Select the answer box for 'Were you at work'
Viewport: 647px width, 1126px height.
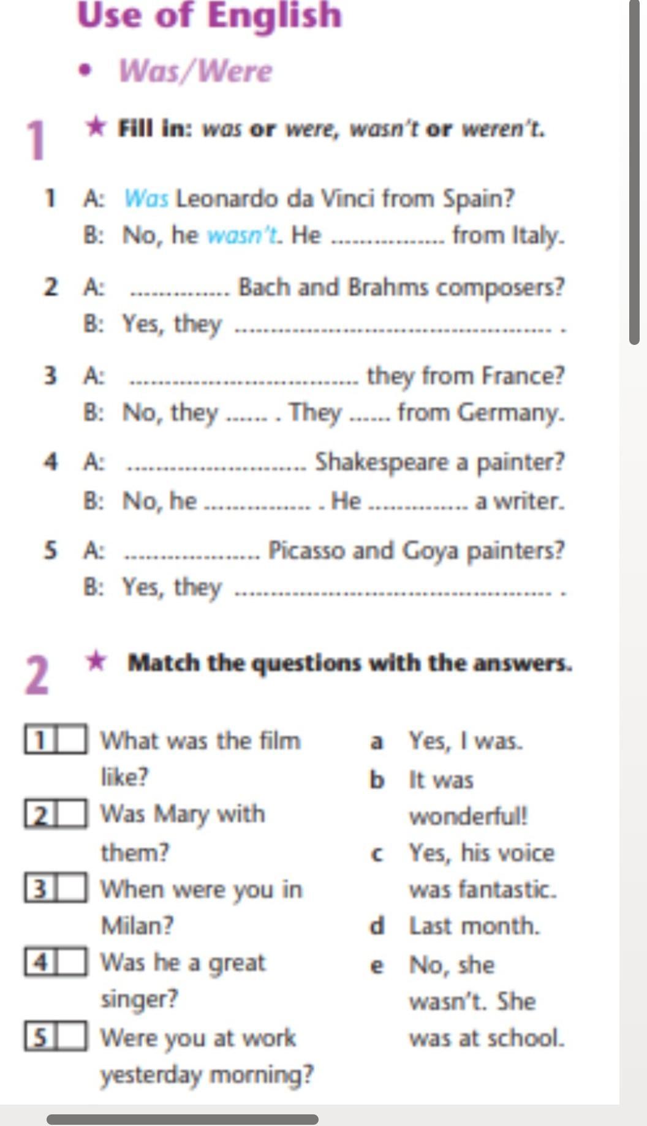point(72,1037)
